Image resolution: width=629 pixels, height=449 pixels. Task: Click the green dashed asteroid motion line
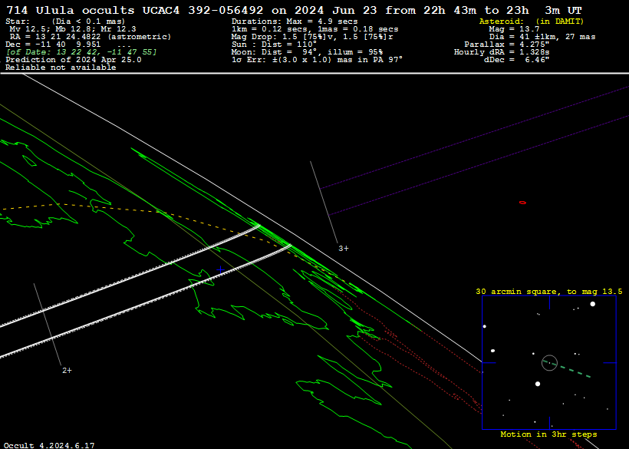(x=575, y=371)
